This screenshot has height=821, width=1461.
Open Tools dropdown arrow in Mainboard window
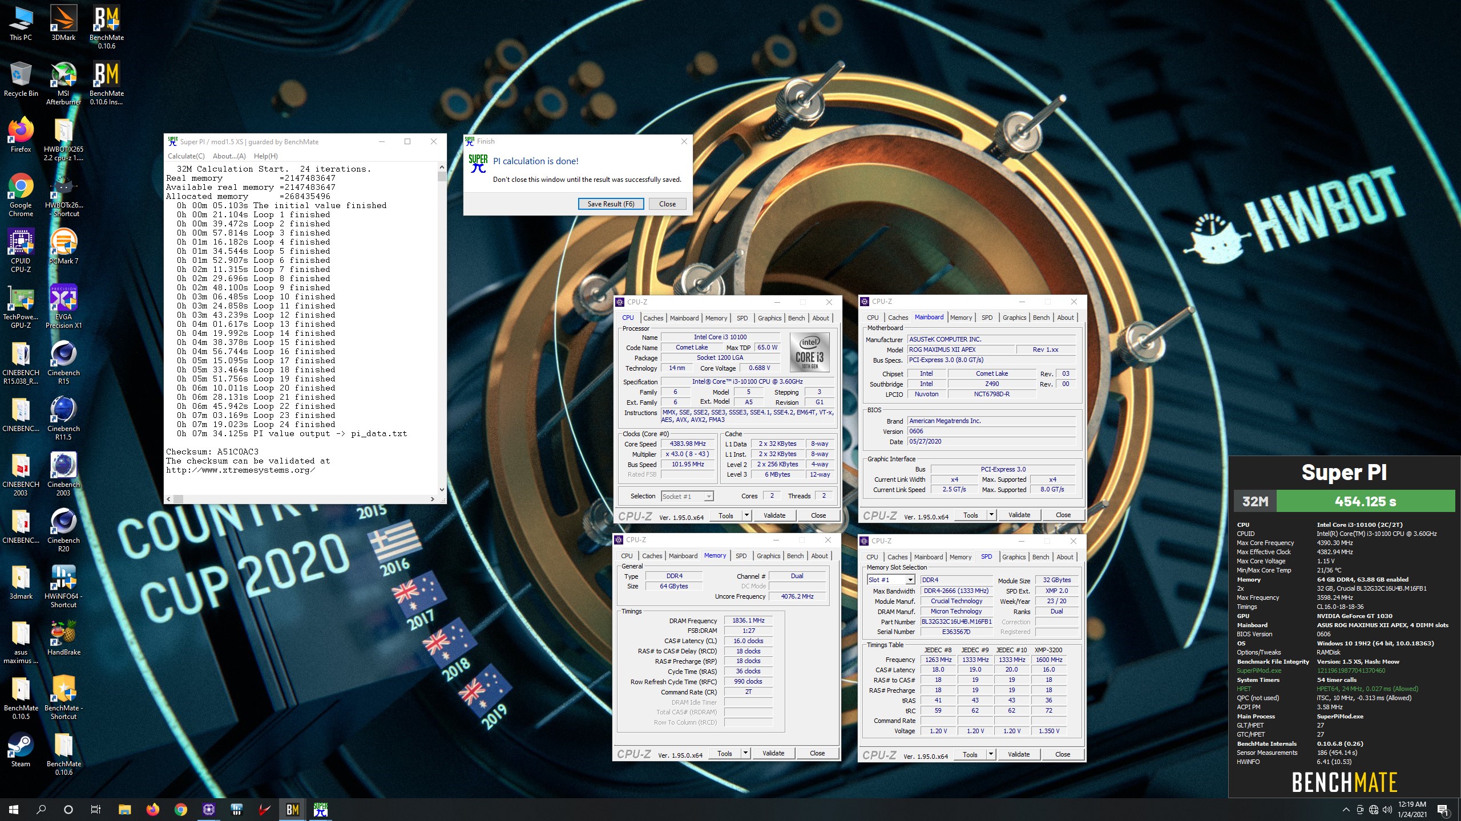click(991, 515)
